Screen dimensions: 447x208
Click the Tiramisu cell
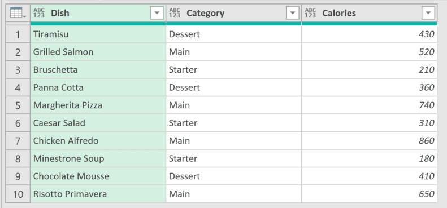tap(98, 34)
